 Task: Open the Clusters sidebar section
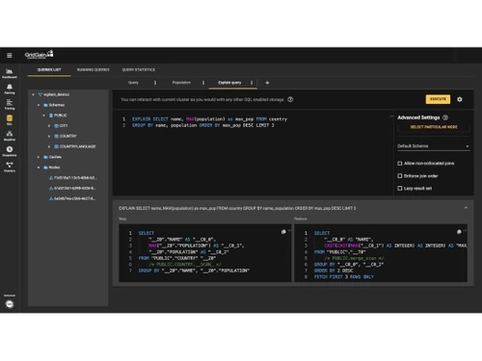tap(10, 167)
